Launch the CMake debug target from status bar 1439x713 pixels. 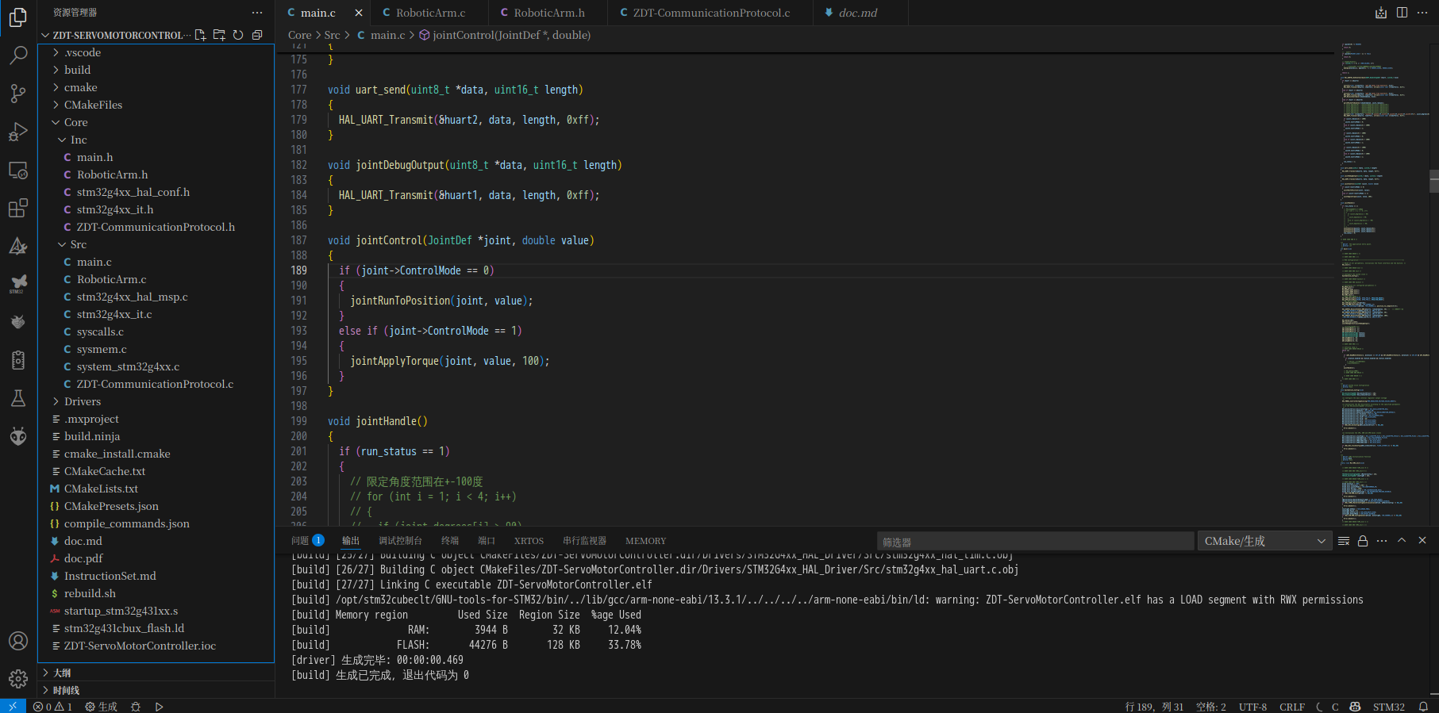(136, 707)
